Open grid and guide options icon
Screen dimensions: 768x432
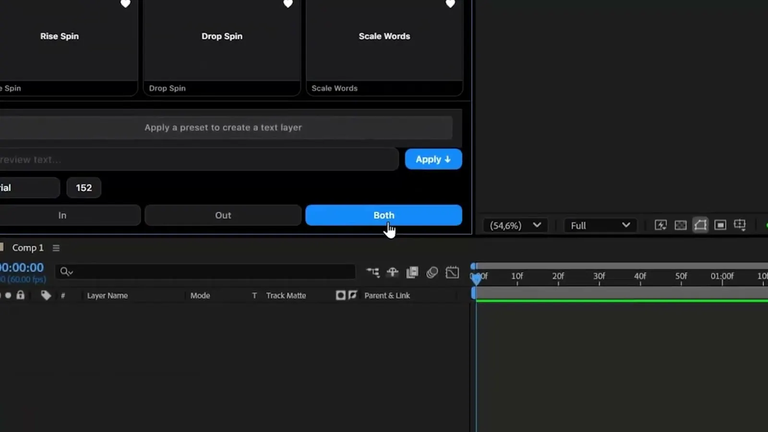(x=740, y=225)
